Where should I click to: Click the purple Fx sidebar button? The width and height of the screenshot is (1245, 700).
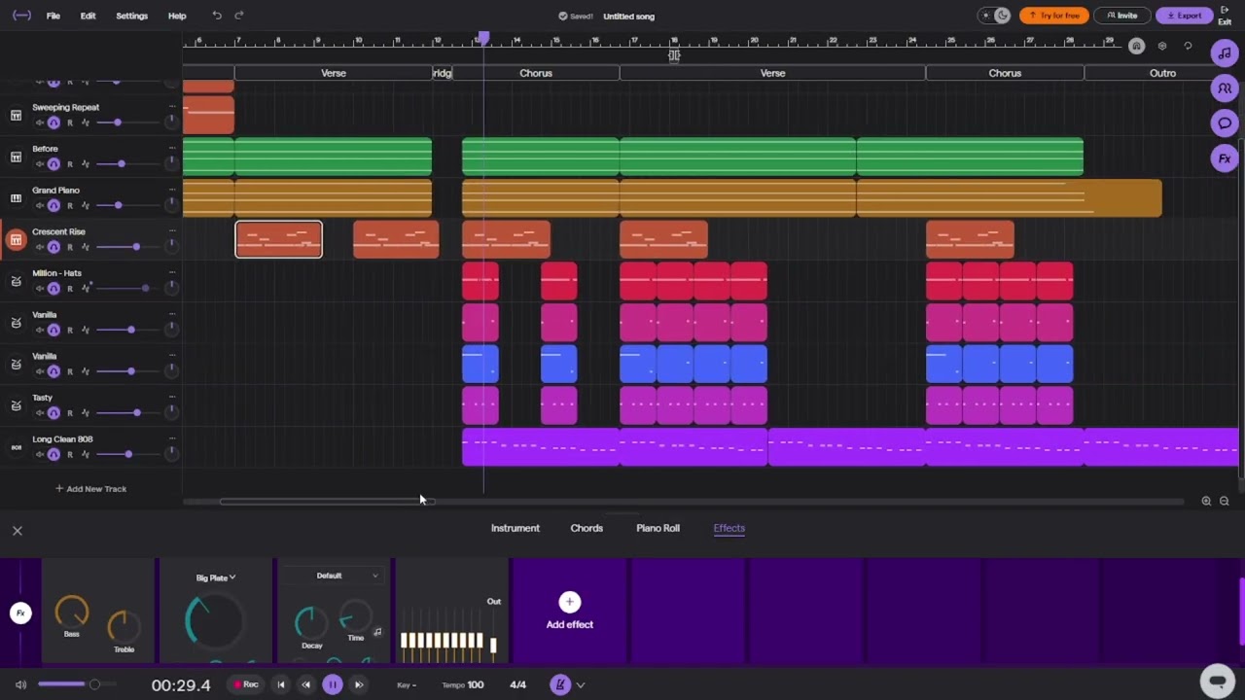point(1225,158)
